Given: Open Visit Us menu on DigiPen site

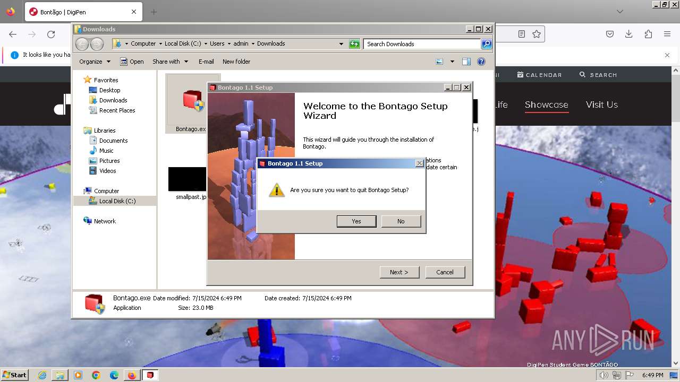Looking at the screenshot, I should point(602,105).
